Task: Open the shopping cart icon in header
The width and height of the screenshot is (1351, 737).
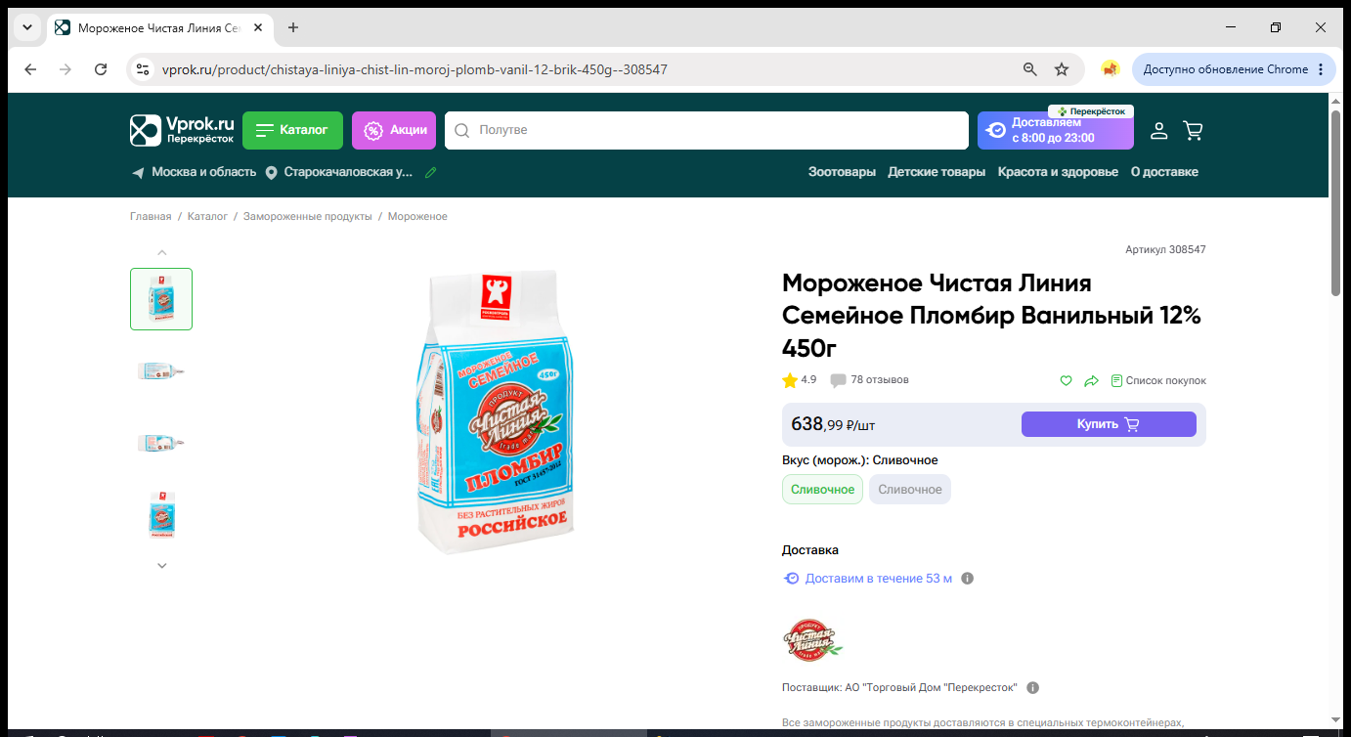Action: [1193, 130]
